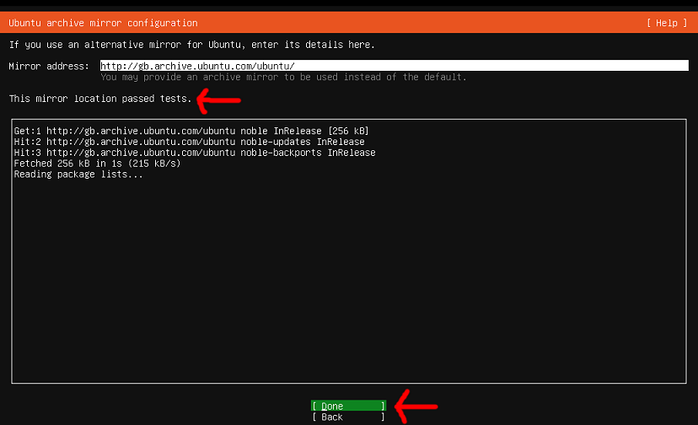
Task: Click the 'Fetched 256 kB' log line
Action: coord(97,164)
